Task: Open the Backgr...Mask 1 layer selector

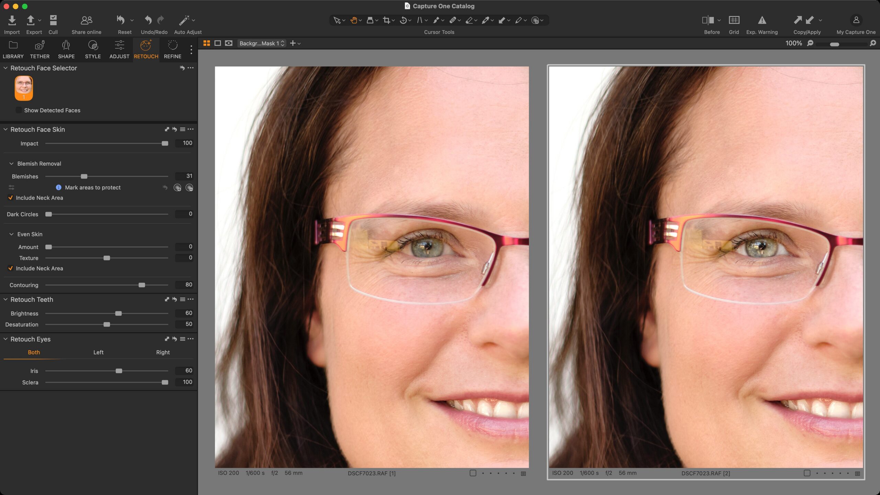Action: pos(261,43)
